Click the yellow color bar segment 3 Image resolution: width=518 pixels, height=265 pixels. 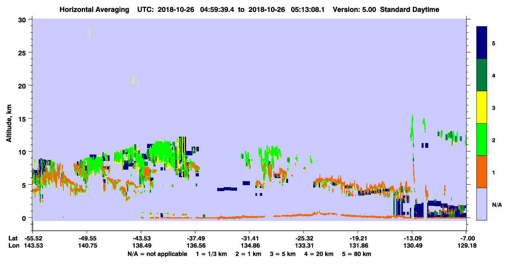482,107
